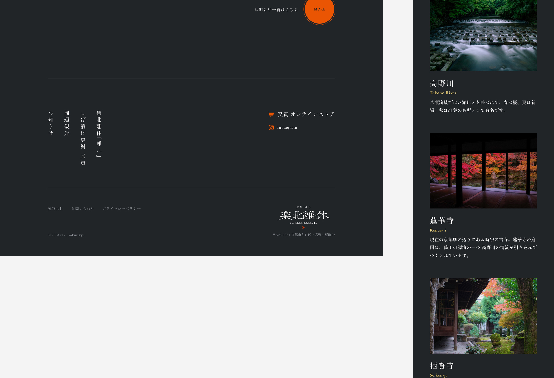Screen dimensions: 554x378
Task: Click the shopping cart icon
Action: (x=271, y=114)
